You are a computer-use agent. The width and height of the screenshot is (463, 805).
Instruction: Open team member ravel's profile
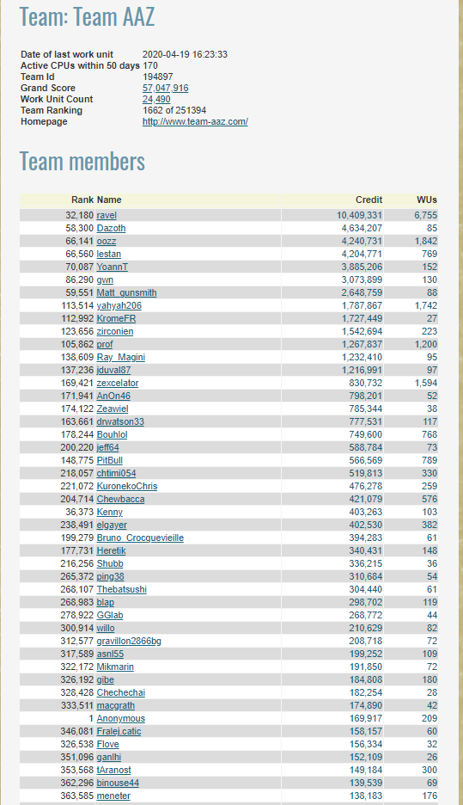[107, 215]
